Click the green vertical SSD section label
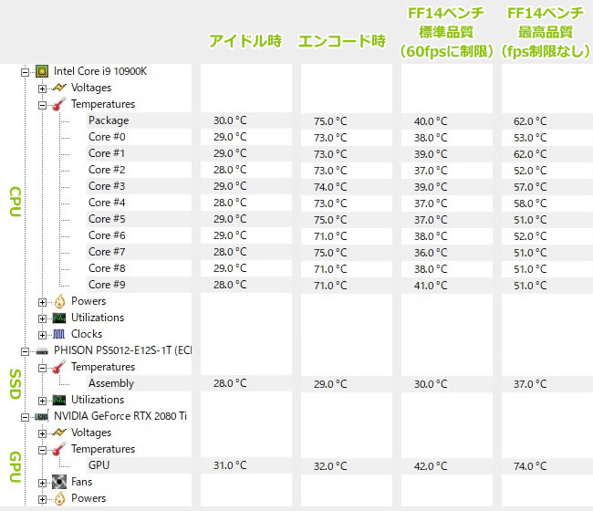 [15, 384]
